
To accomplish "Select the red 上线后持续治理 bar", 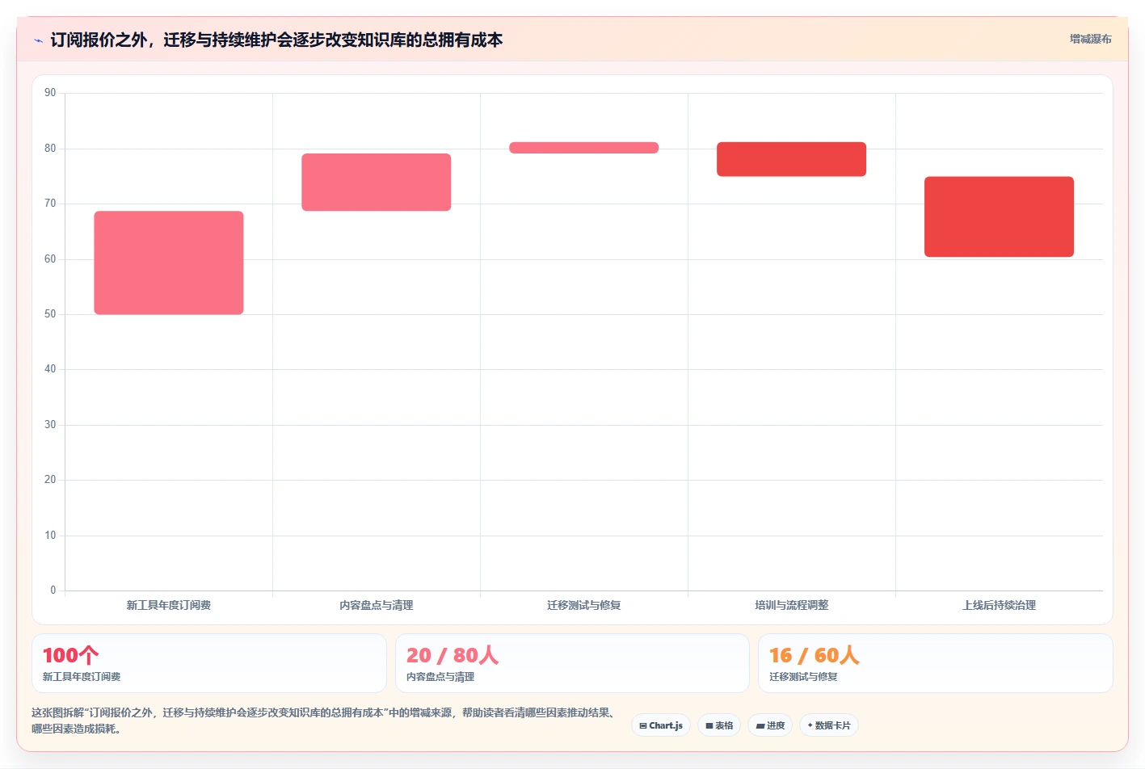I will (x=999, y=216).
